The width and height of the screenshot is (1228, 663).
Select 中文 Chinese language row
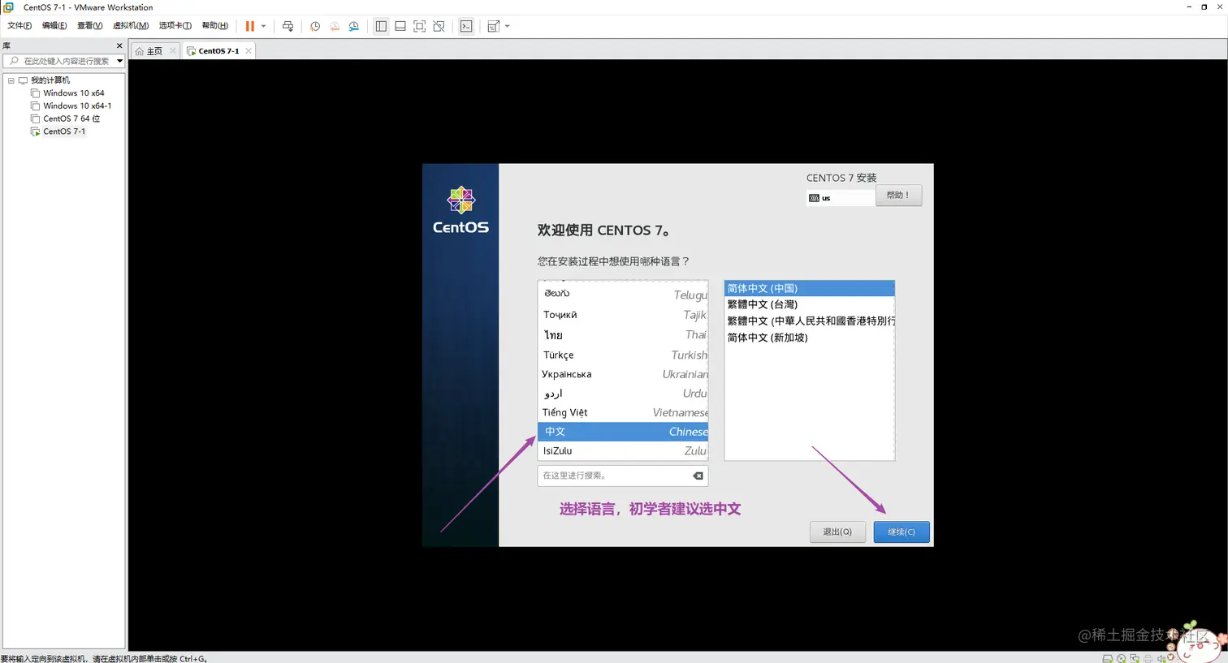[623, 432]
